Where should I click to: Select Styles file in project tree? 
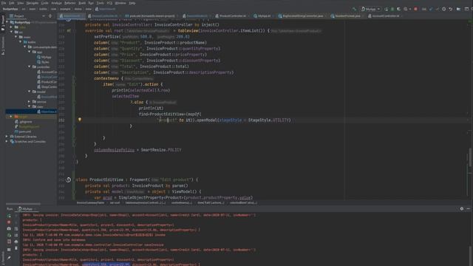(43, 62)
